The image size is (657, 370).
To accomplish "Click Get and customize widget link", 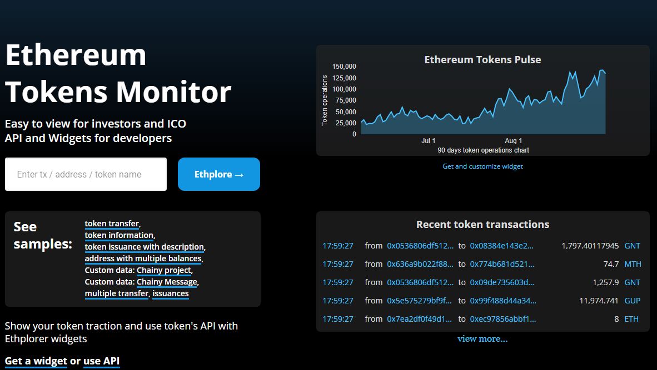I will click(x=482, y=166).
